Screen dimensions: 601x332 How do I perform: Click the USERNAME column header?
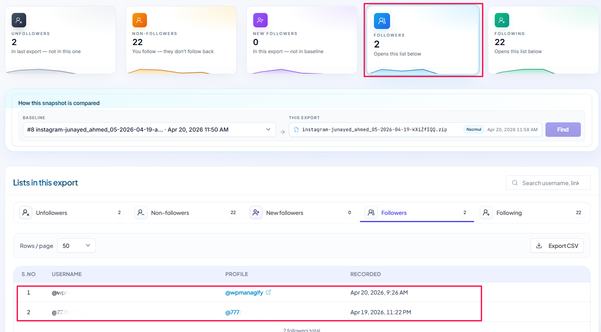click(x=67, y=274)
